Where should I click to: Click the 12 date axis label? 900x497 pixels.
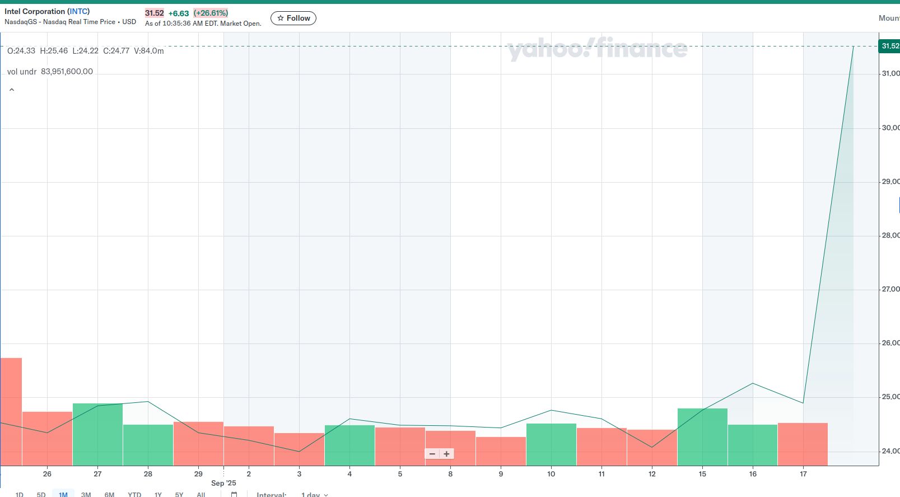click(x=652, y=474)
